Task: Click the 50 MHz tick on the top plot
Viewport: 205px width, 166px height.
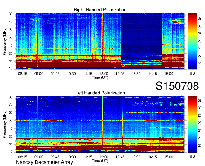Action: point(11,37)
